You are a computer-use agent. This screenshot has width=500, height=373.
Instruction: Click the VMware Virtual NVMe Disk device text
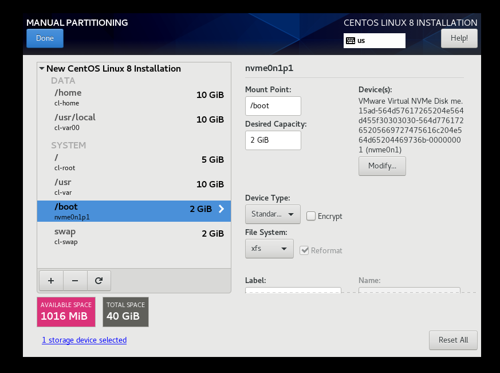[411, 125]
